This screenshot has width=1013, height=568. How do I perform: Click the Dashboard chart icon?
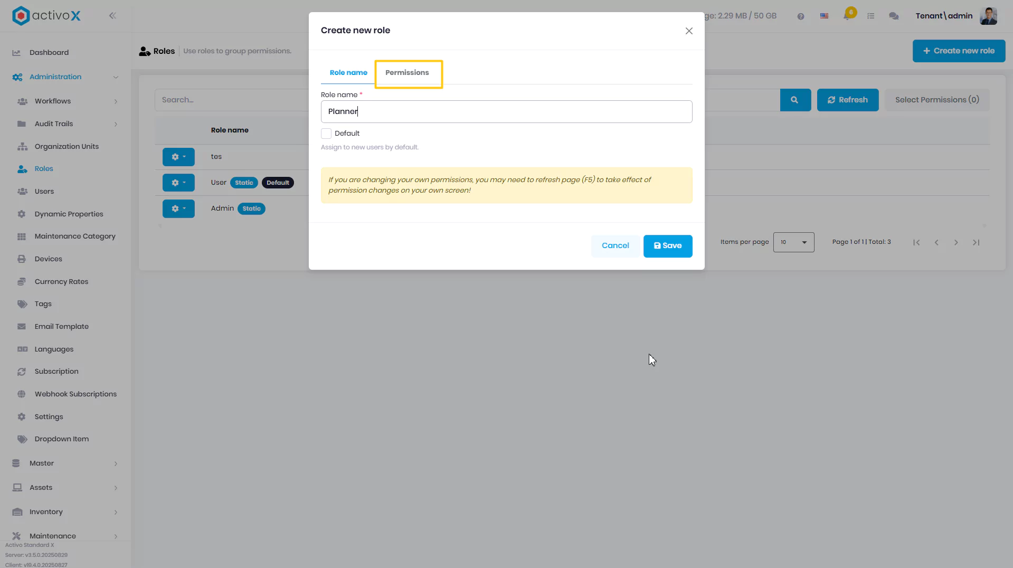tap(16, 53)
